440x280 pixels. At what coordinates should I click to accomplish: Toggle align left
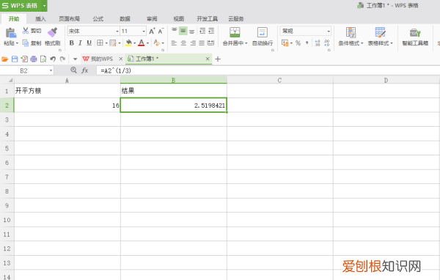(x=174, y=43)
